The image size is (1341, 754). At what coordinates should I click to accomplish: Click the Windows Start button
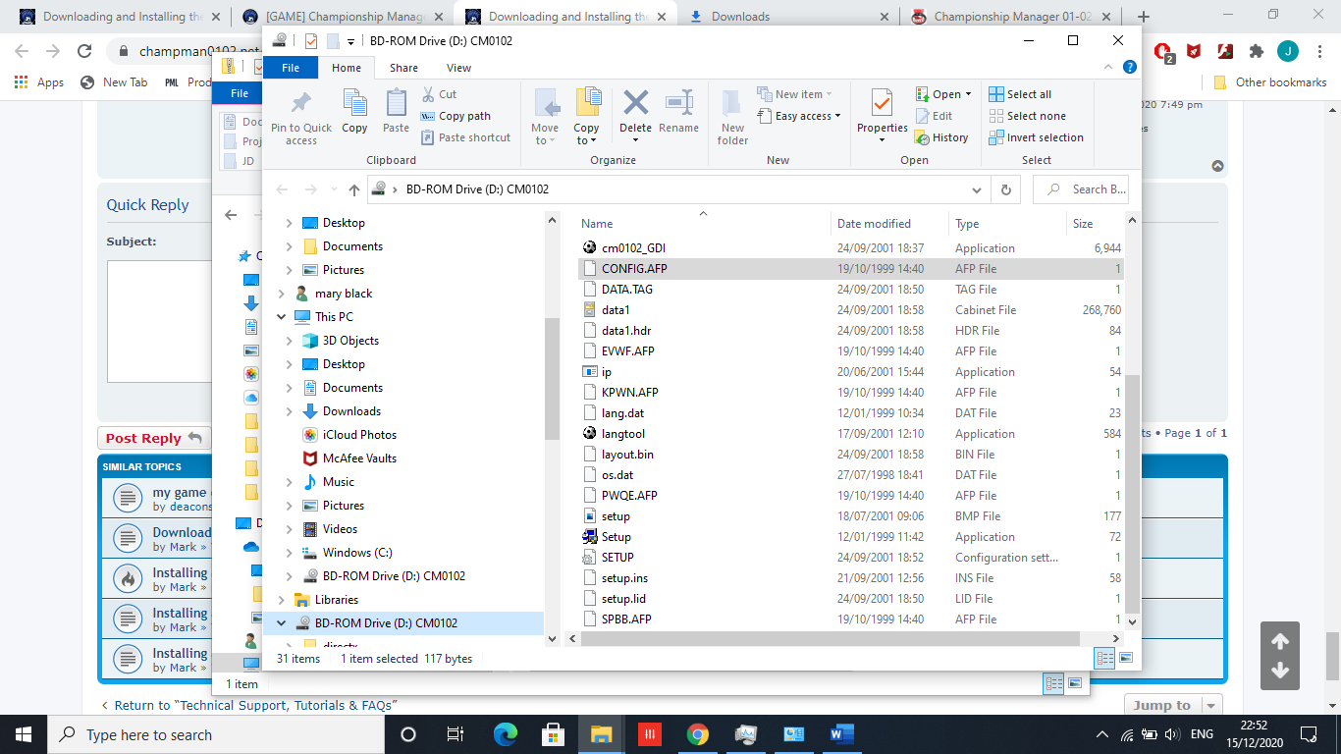pyautogui.click(x=24, y=734)
